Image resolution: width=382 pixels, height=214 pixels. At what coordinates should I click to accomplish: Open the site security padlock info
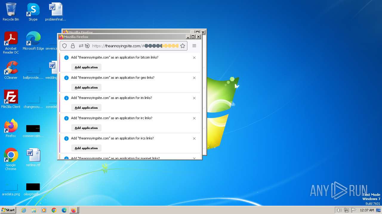(73, 46)
